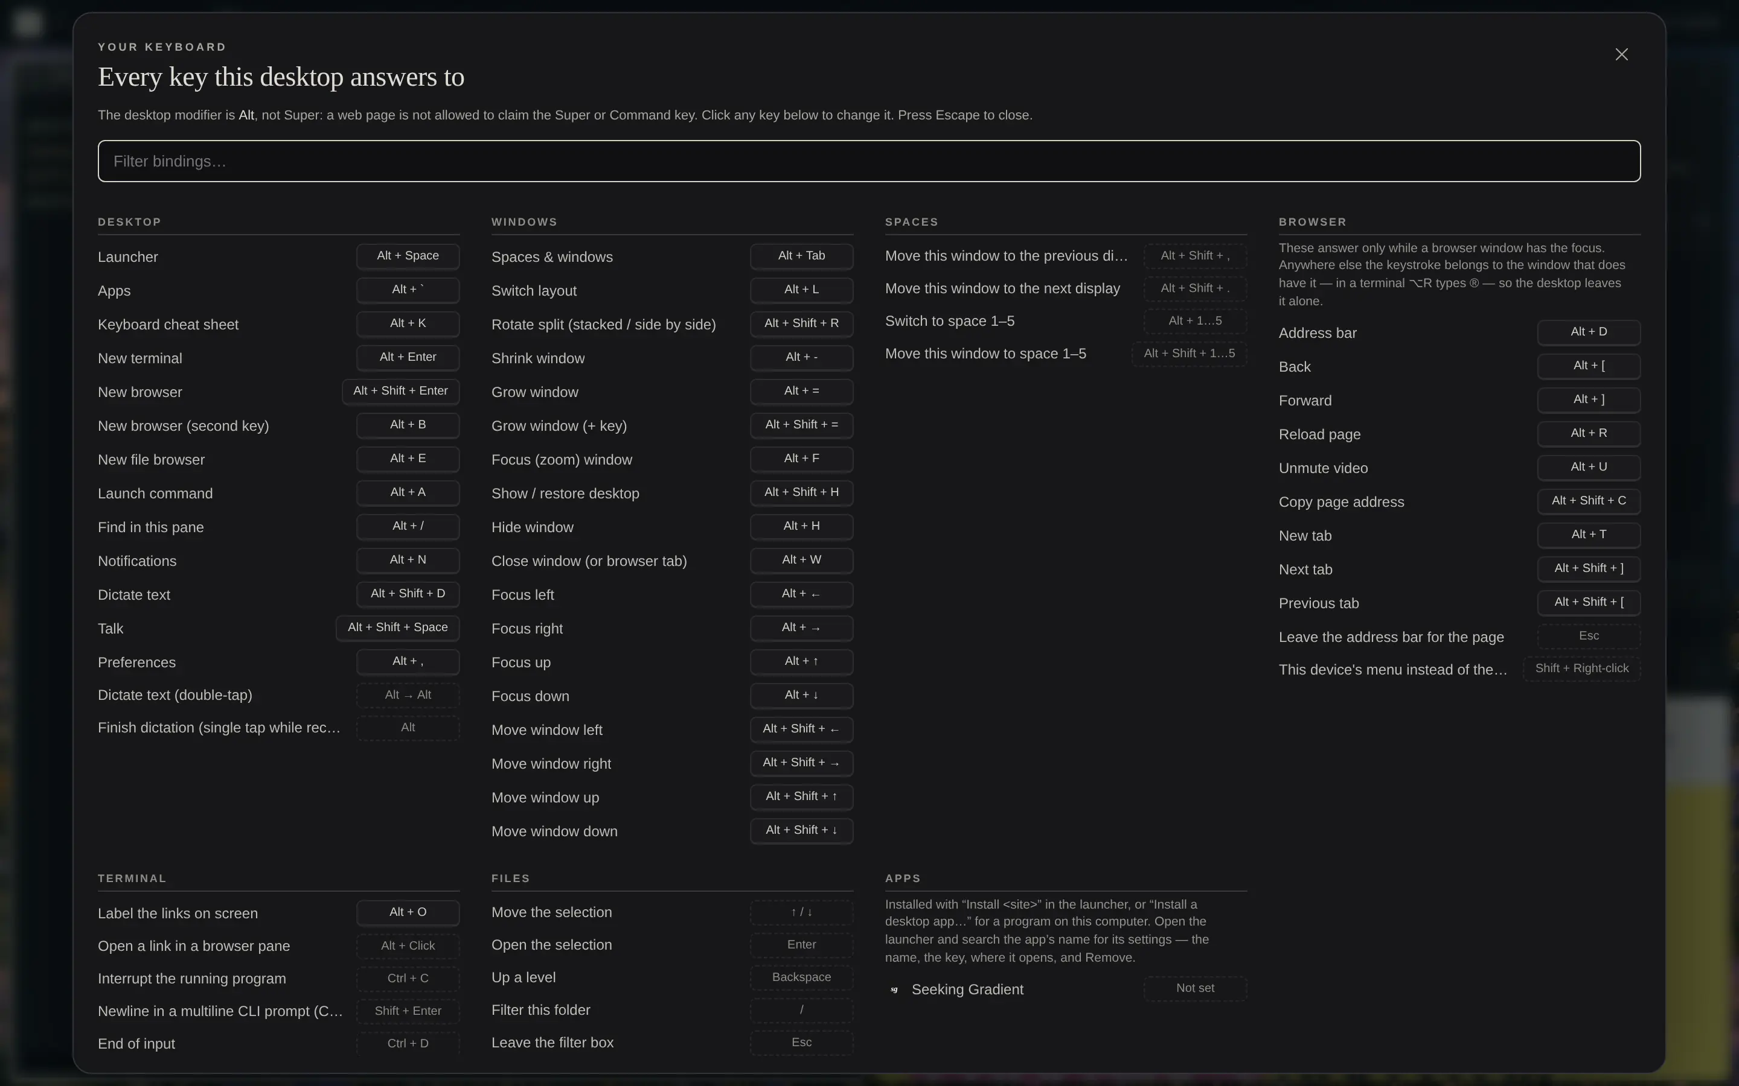Rebind New browser Alt + Shift + Enter
Viewport: 1739px width, 1086px height.
coord(400,391)
